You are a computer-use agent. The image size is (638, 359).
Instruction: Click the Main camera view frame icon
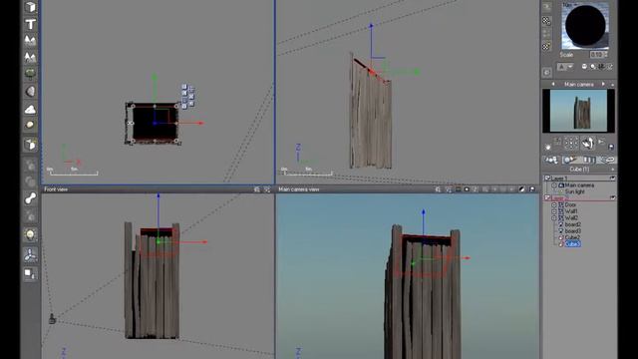(x=458, y=189)
